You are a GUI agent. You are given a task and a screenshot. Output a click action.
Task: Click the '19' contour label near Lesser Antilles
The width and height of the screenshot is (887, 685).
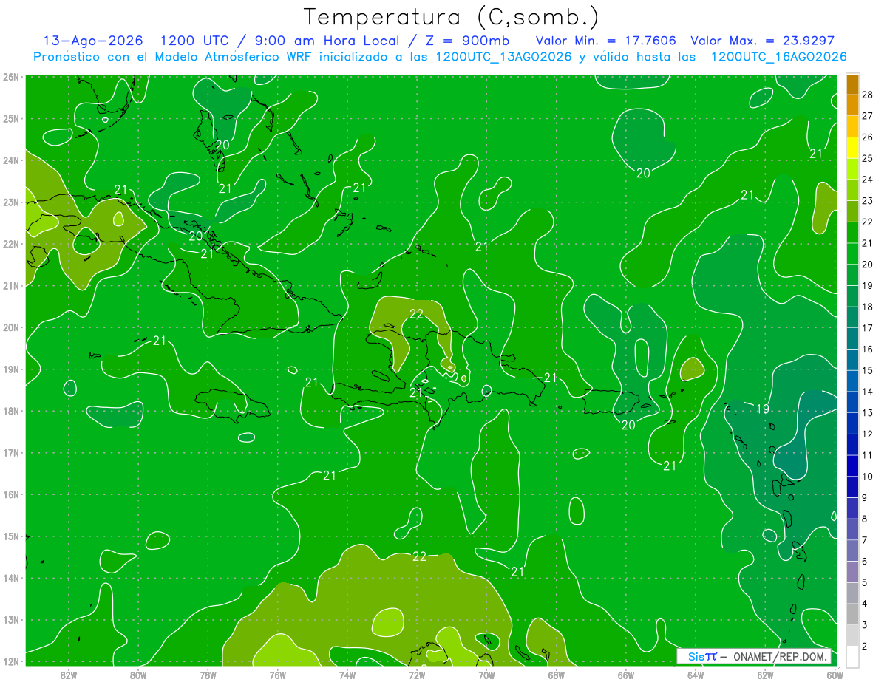click(763, 409)
